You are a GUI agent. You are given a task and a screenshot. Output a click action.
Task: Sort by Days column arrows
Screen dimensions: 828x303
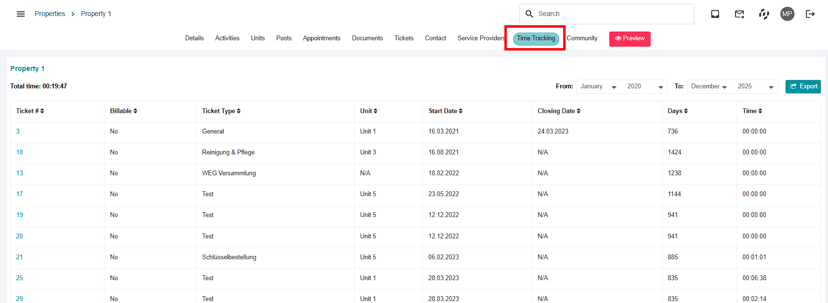coord(686,111)
